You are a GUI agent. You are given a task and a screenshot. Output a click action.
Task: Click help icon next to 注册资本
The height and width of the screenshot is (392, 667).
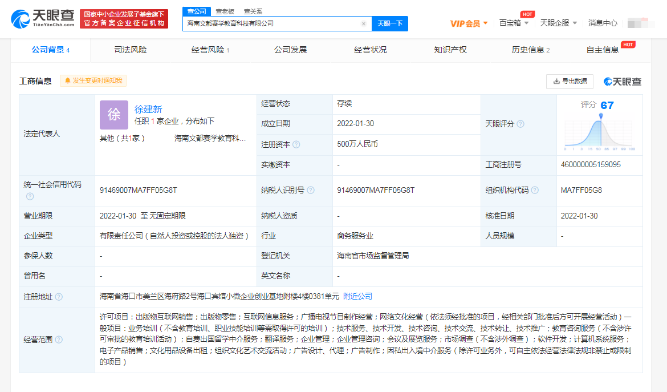tap(296, 145)
